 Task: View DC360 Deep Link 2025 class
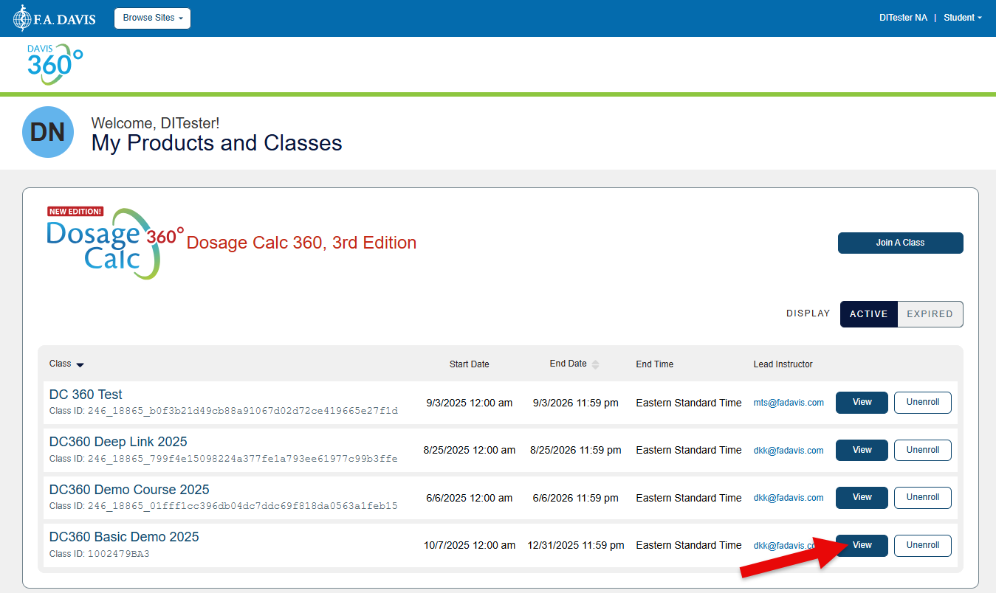862,450
